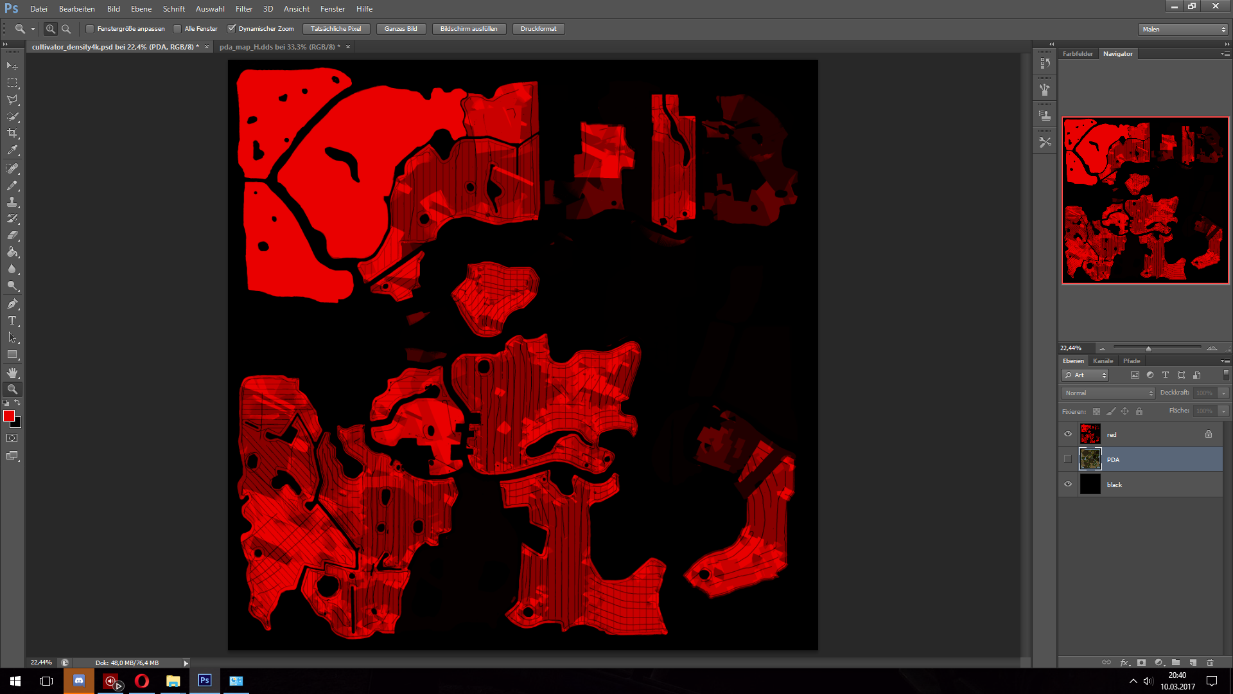Expand the Deckkraft opacity dropdown
The width and height of the screenshot is (1233, 694).
1223,393
